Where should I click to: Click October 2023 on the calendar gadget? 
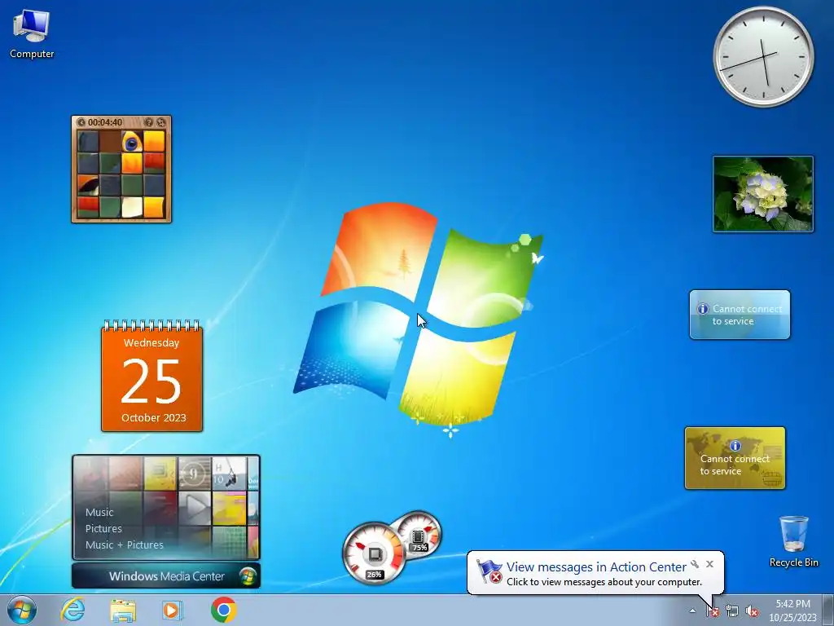[x=154, y=418]
